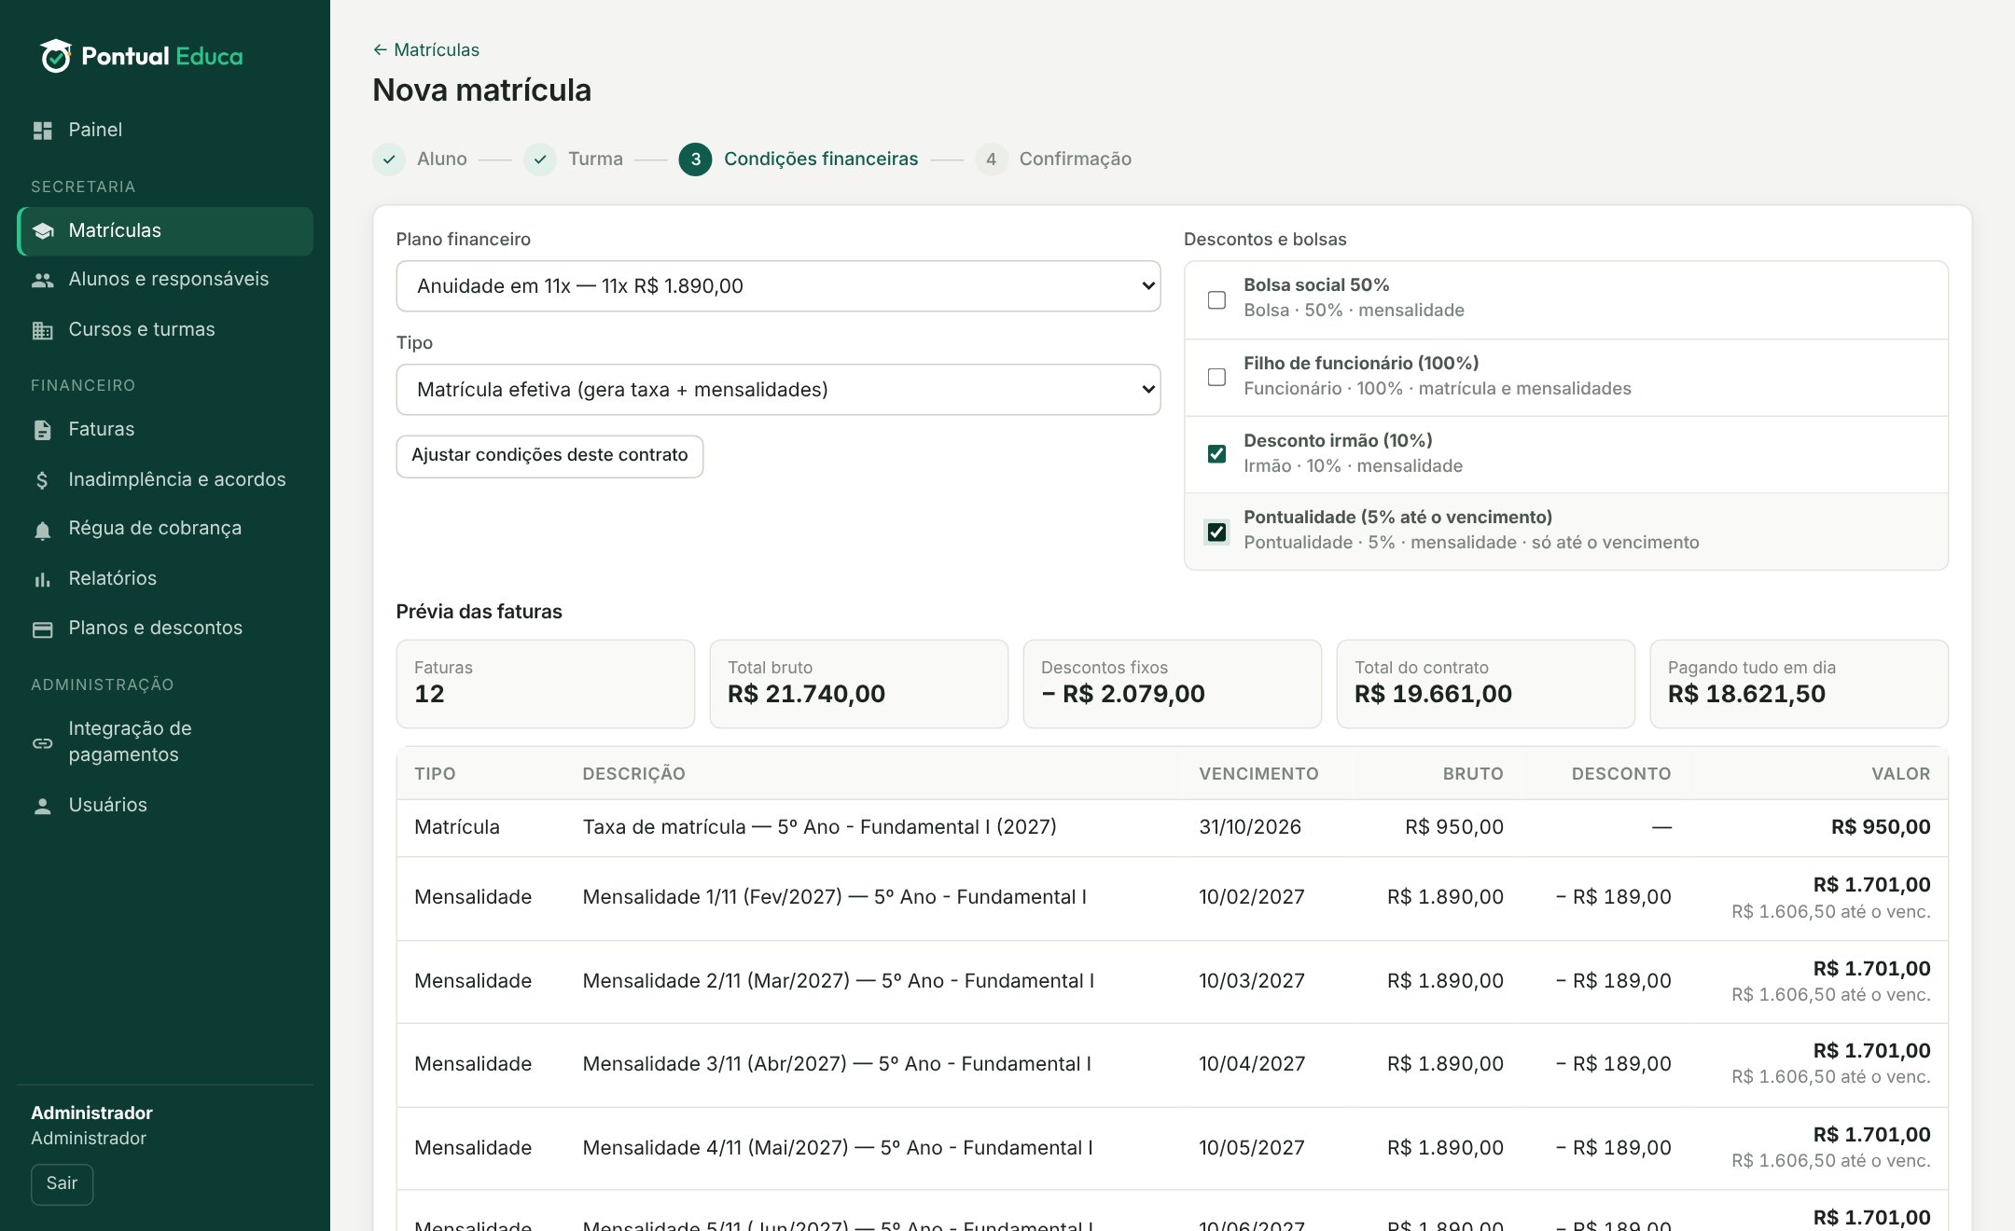Navigate to Planos e descontos
The width and height of the screenshot is (2015, 1231).
165,629
